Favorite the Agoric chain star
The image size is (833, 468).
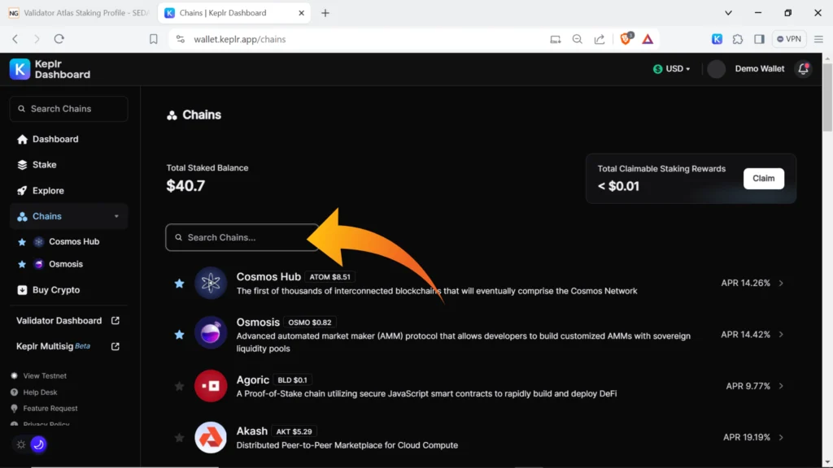[x=179, y=386]
